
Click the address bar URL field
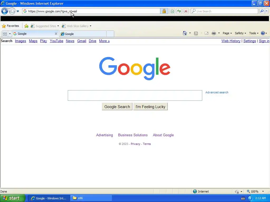click(91, 11)
